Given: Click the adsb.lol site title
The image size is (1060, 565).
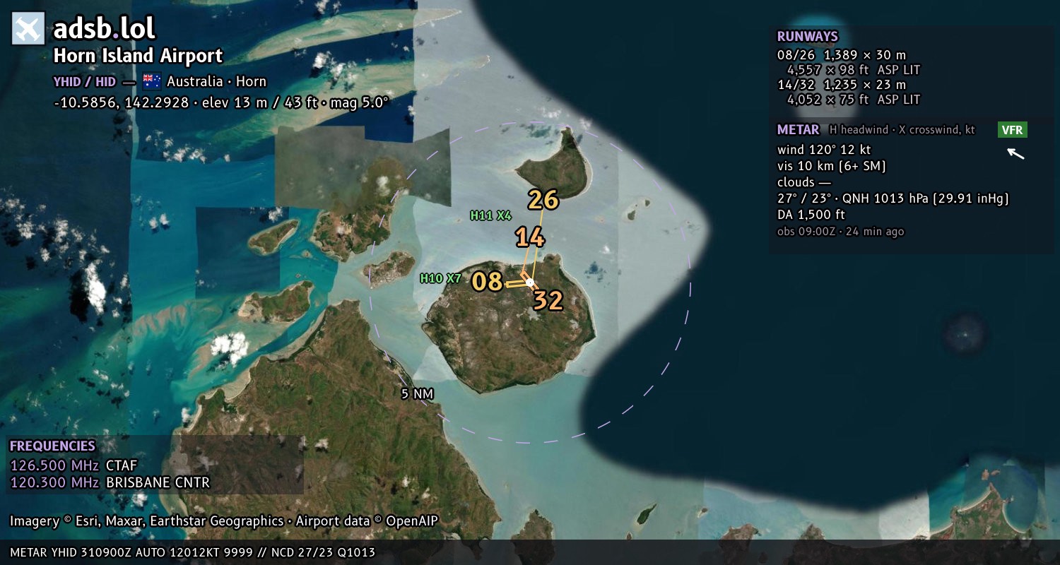Looking at the screenshot, I should pos(104,29).
